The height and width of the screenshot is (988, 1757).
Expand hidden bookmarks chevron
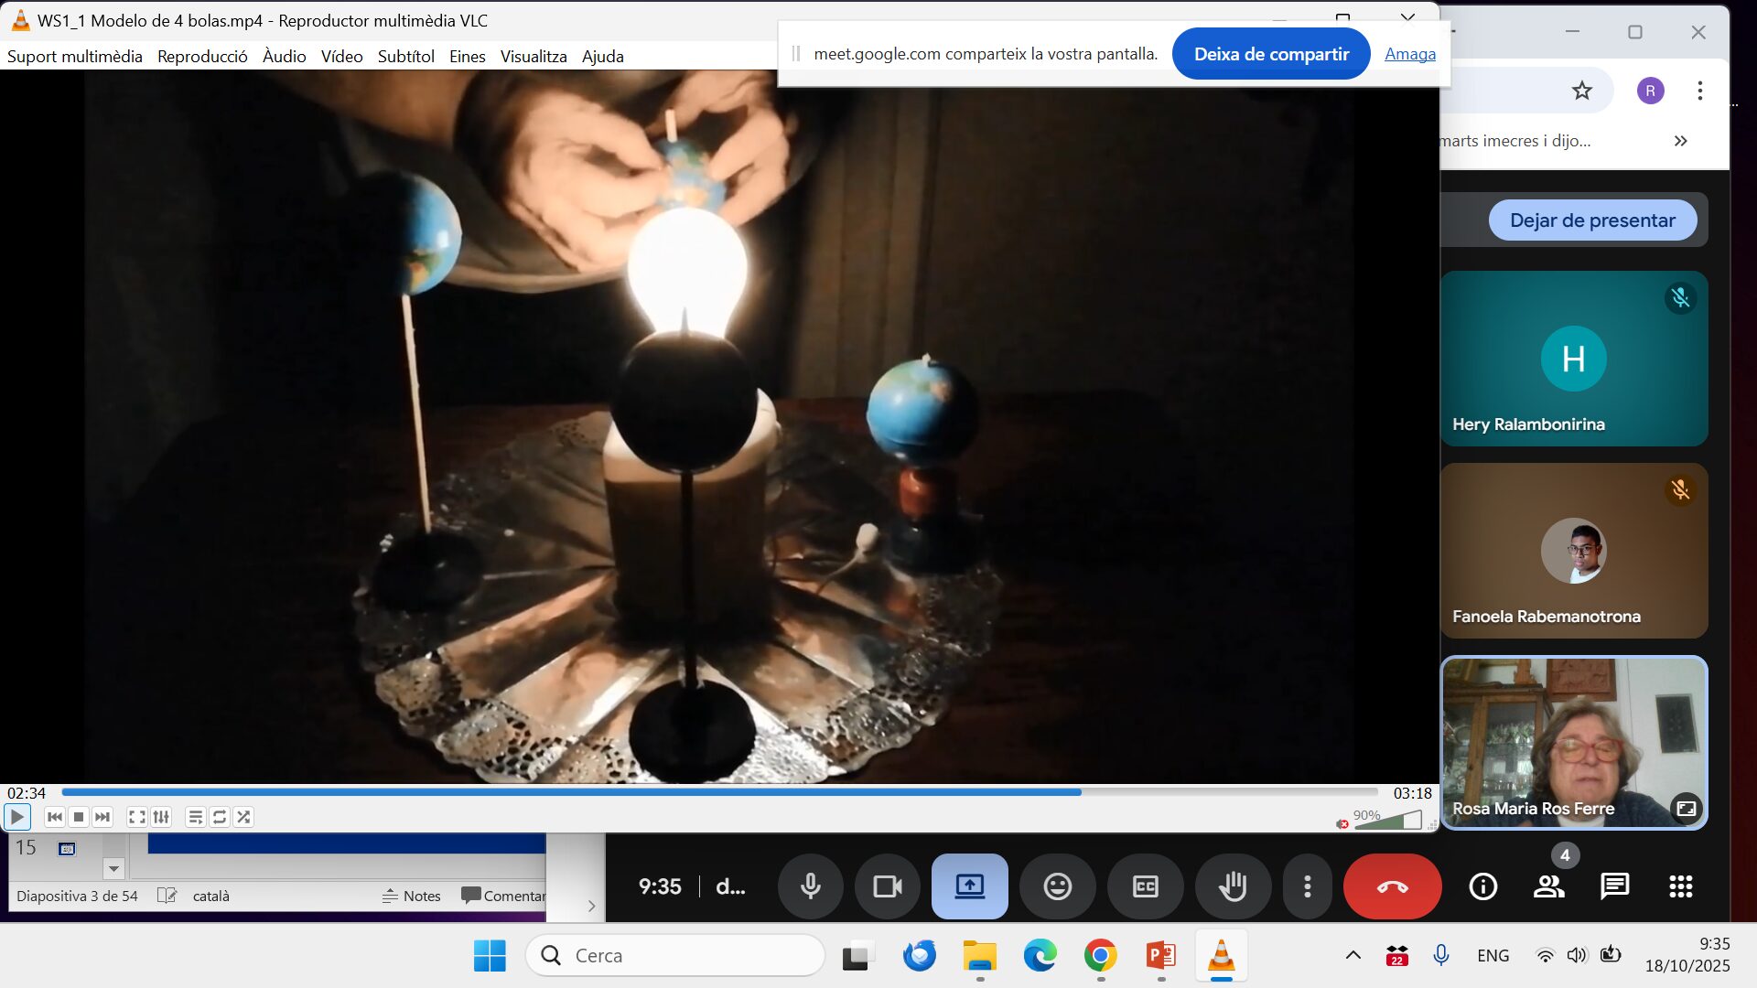(1680, 141)
